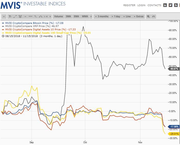Select the Bitcoin Price legend entry

pos(34,23)
